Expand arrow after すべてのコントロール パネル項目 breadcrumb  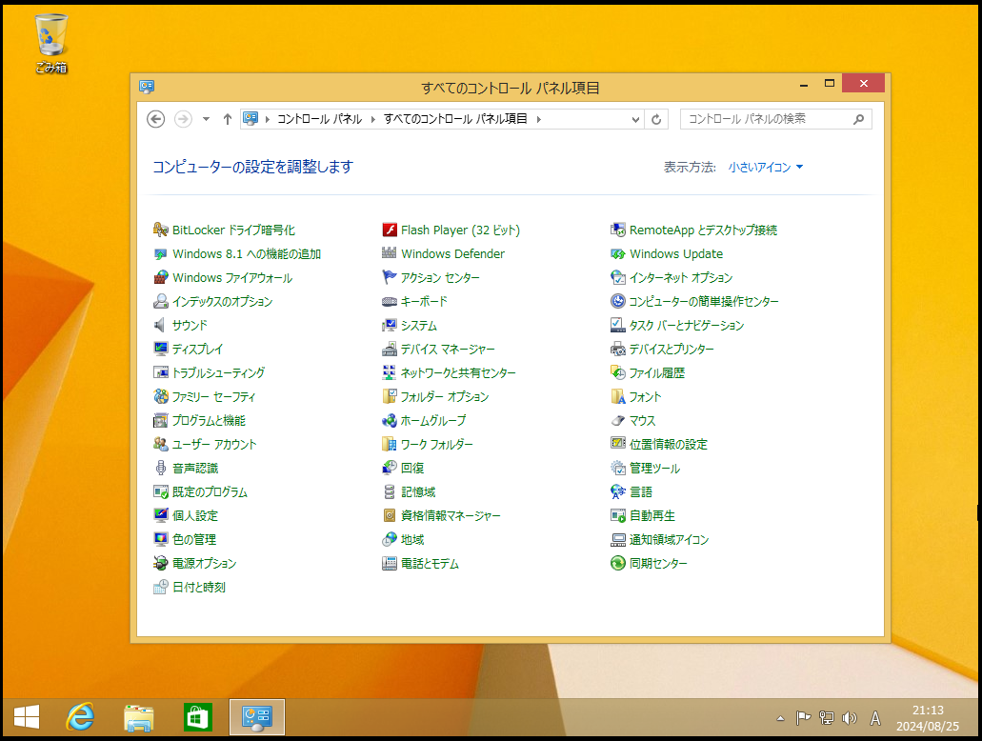tap(538, 119)
